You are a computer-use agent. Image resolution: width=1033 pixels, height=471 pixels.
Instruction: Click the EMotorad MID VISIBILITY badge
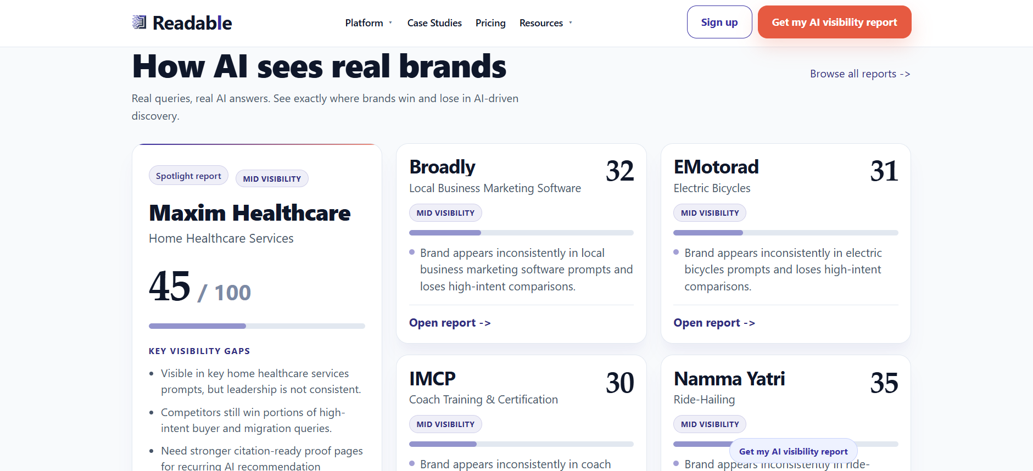pyautogui.click(x=710, y=213)
